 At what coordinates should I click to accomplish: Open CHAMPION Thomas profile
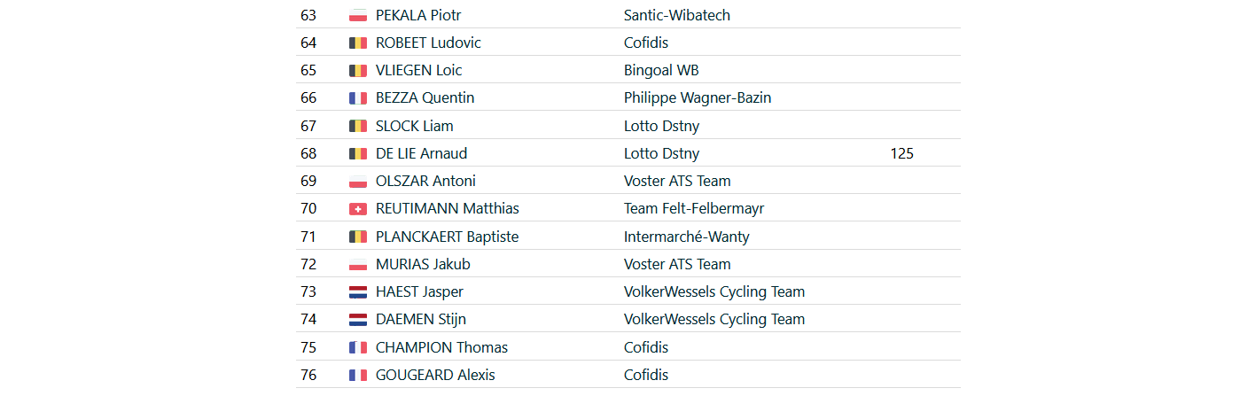(x=441, y=347)
